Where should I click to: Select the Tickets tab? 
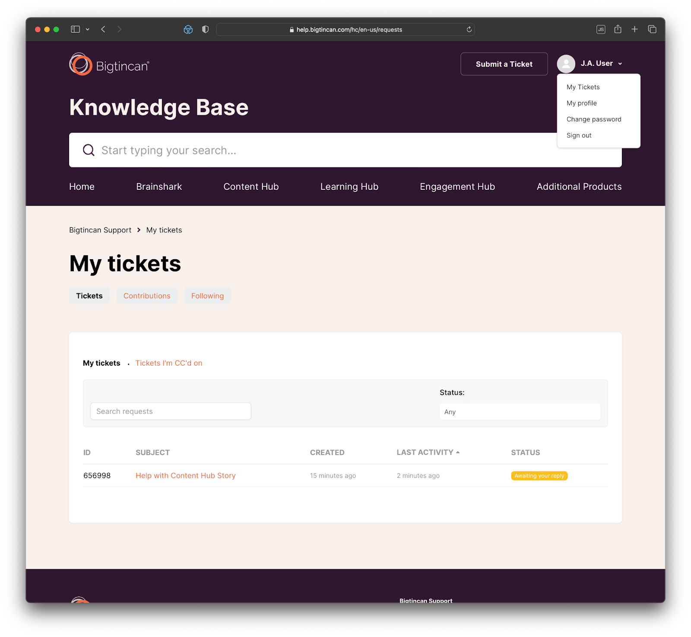click(89, 296)
